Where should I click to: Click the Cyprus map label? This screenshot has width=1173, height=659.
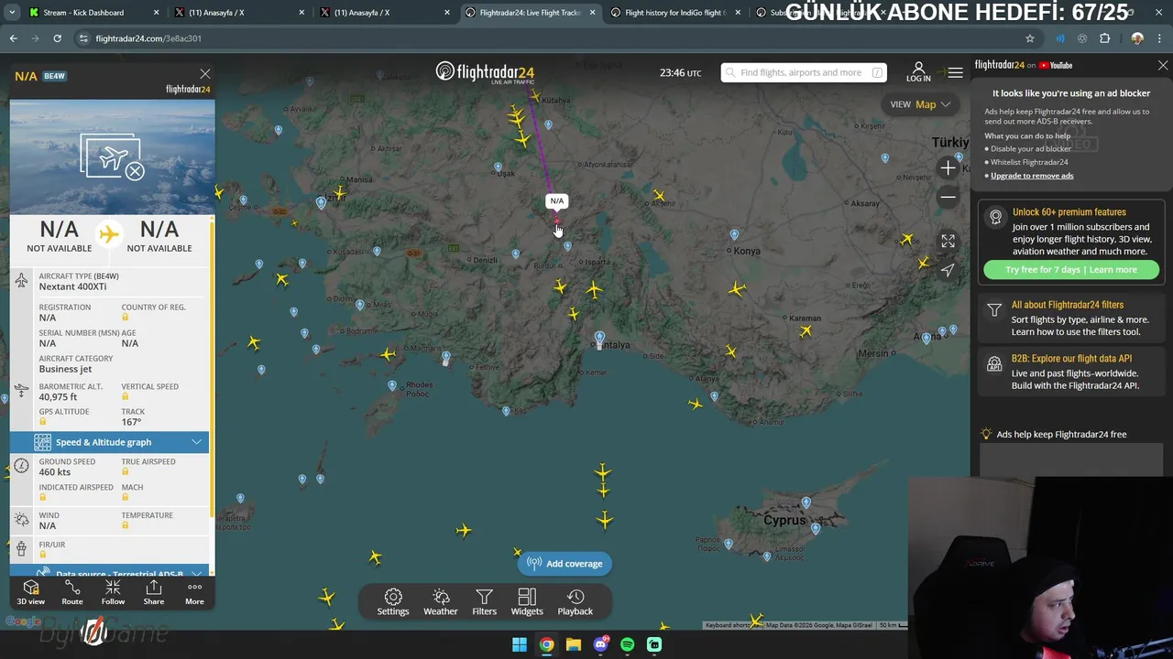coord(784,520)
